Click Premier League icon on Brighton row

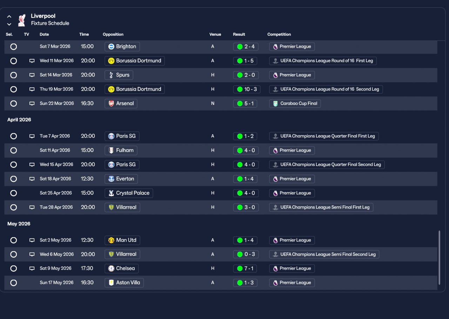pyautogui.click(x=275, y=47)
